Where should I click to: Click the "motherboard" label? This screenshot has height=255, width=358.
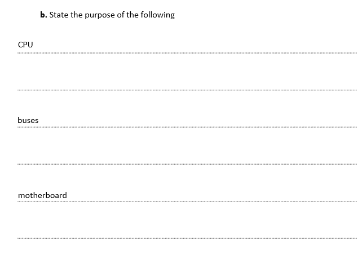(42, 195)
